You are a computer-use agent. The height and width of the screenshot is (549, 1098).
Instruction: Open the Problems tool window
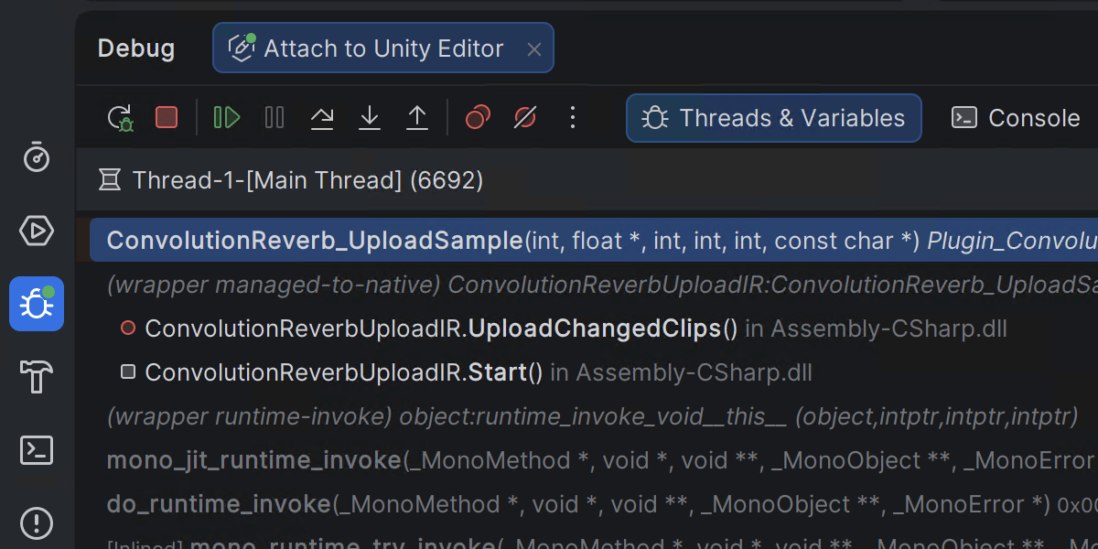[37, 522]
